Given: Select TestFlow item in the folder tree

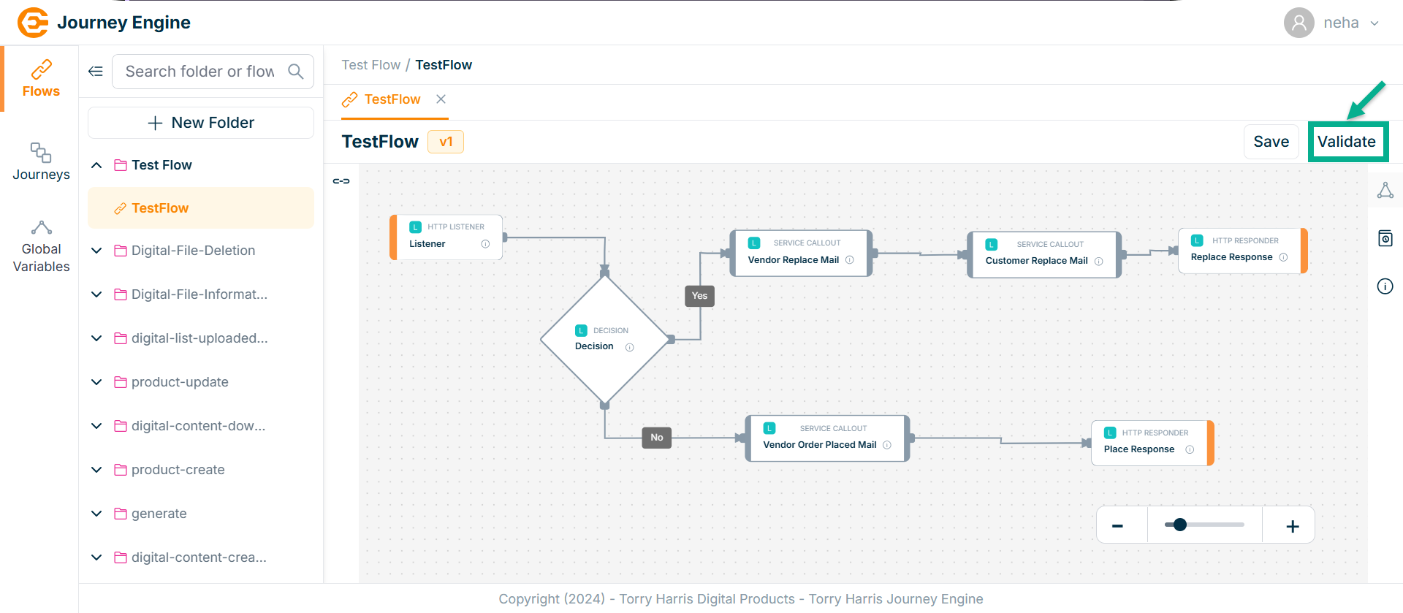Looking at the screenshot, I should pyautogui.click(x=160, y=208).
